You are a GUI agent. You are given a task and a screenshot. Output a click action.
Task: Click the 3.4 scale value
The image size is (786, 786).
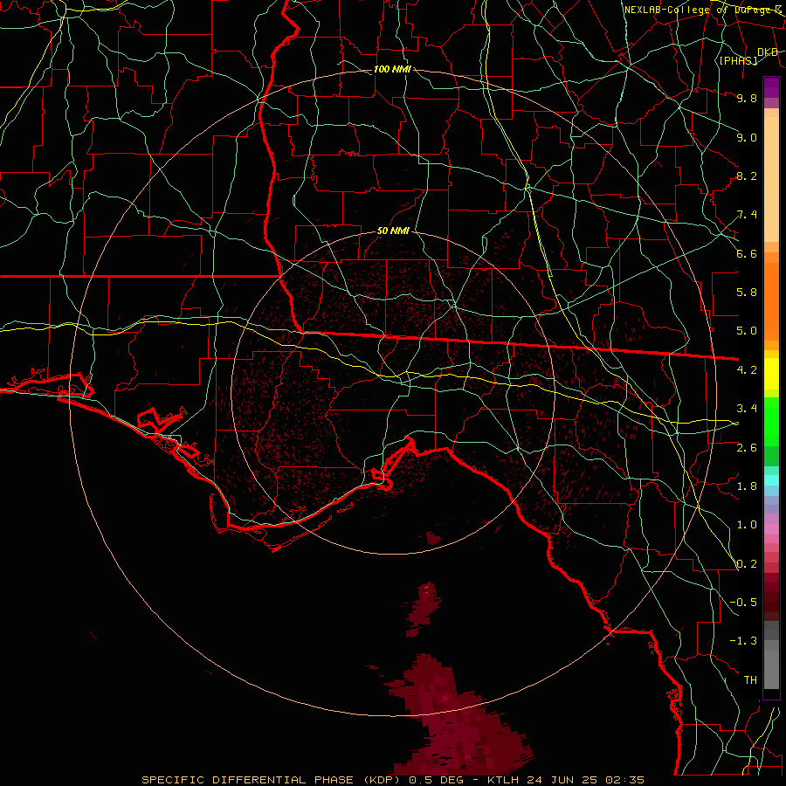click(747, 409)
